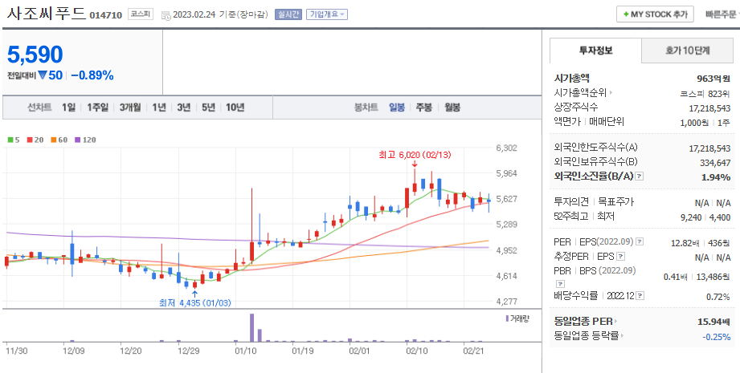Viewport: 740px width, 373px height.
Task: Click the orange 60-day moving average swatch
Action: tap(54, 140)
